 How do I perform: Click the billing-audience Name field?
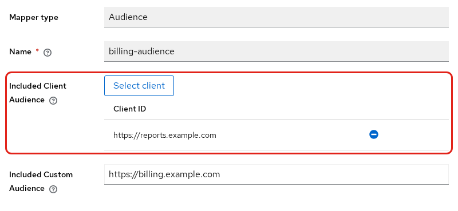[x=277, y=51]
